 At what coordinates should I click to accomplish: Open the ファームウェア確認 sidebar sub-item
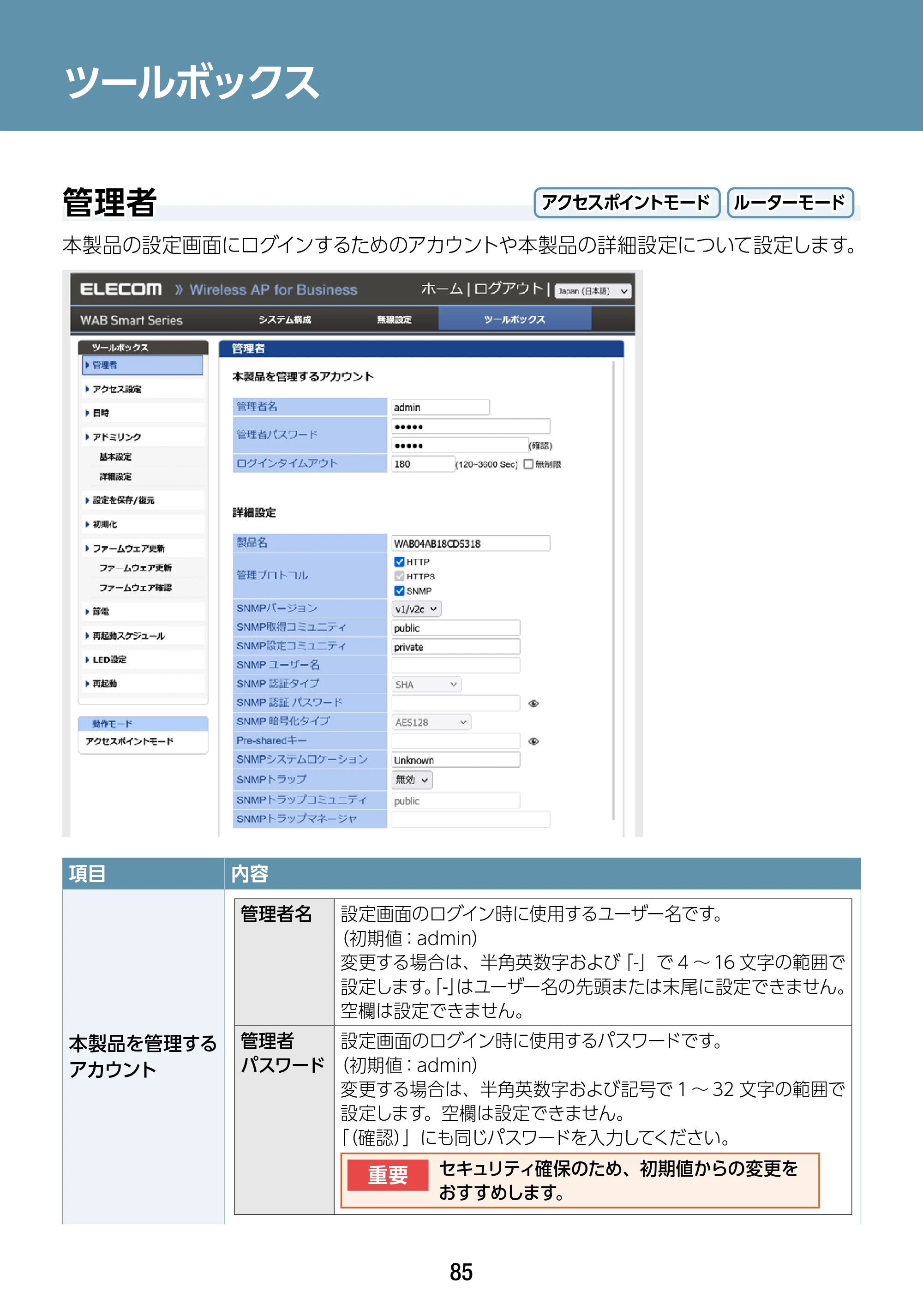click(x=135, y=588)
